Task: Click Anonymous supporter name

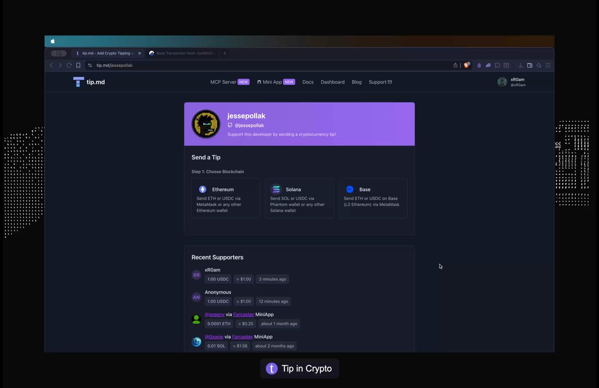Action: point(218,292)
